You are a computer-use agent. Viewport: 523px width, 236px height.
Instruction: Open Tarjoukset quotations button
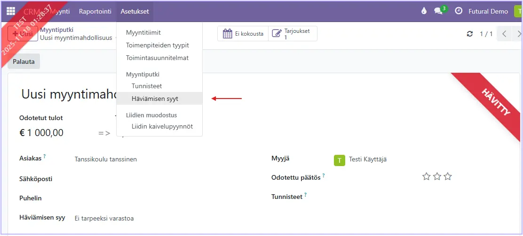[293, 34]
